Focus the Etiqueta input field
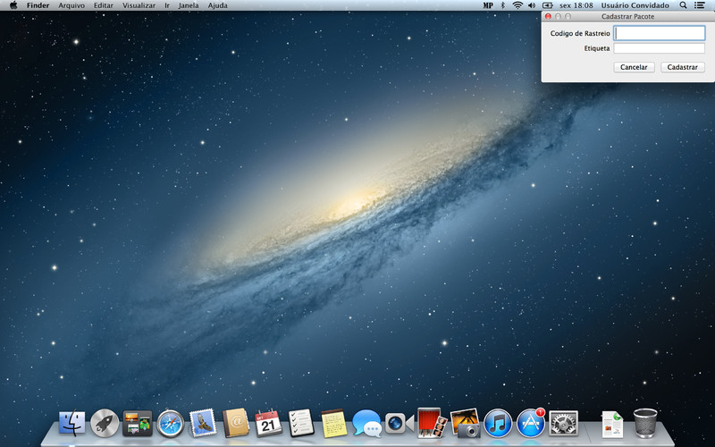Image resolution: width=715 pixels, height=447 pixels. (660, 48)
